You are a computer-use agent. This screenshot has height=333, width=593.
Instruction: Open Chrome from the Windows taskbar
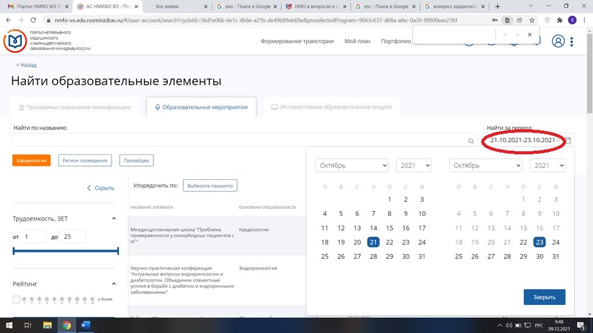(x=66, y=326)
